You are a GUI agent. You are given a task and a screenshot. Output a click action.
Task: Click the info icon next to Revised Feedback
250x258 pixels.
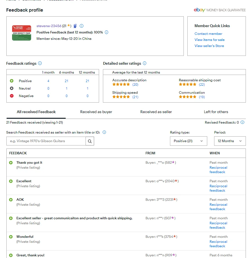click(x=243, y=123)
